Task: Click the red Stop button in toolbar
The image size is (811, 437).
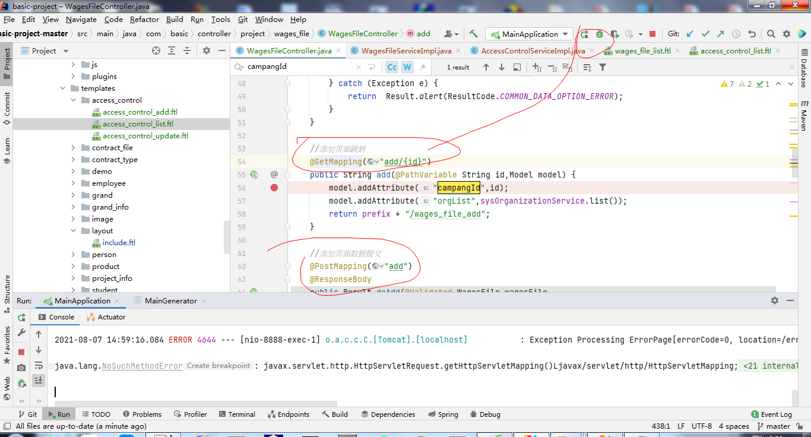Action: tap(652, 34)
